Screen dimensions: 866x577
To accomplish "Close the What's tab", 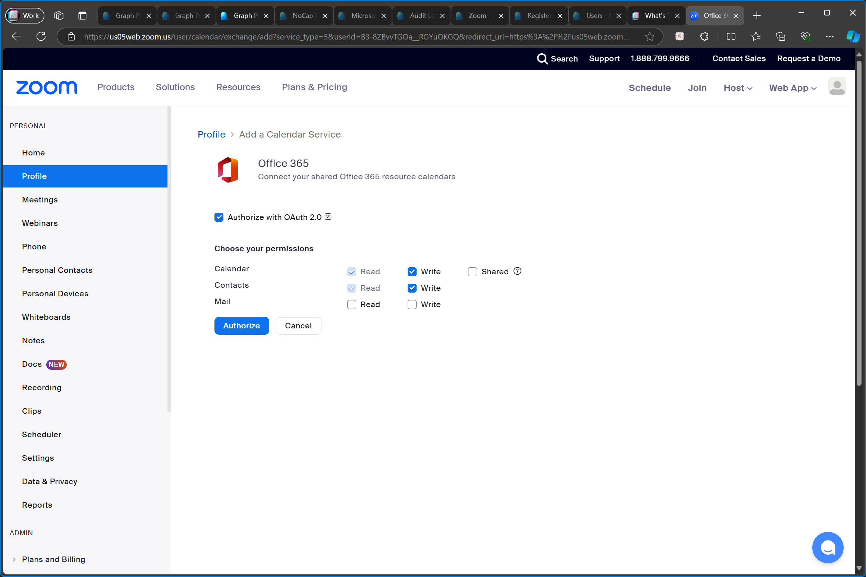I will coord(677,16).
